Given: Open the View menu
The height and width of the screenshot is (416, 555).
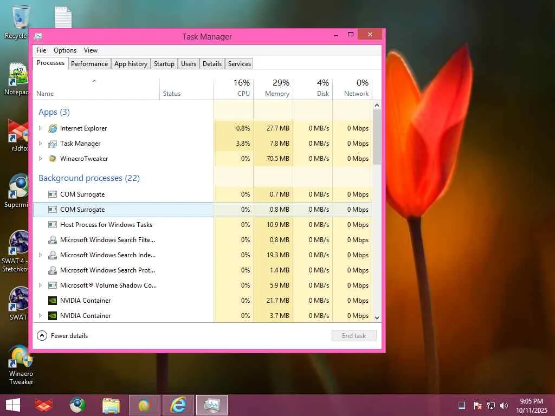Looking at the screenshot, I should [91, 50].
